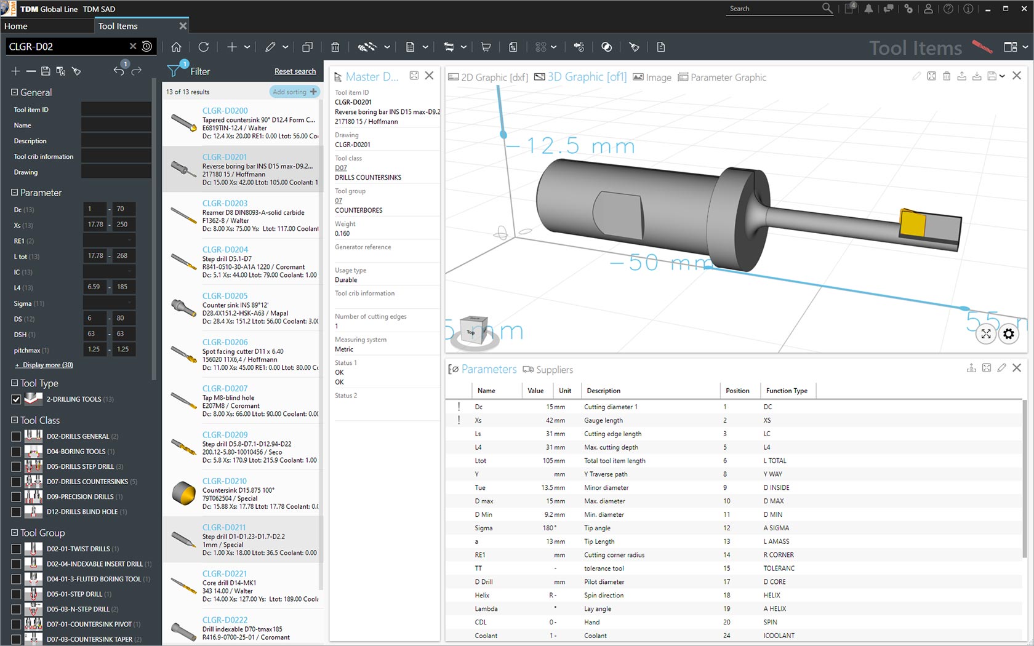Click the Refresh icon in the toolbar
This screenshot has width=1034, height=646.
pyautogui.click(x=204, y=47)
